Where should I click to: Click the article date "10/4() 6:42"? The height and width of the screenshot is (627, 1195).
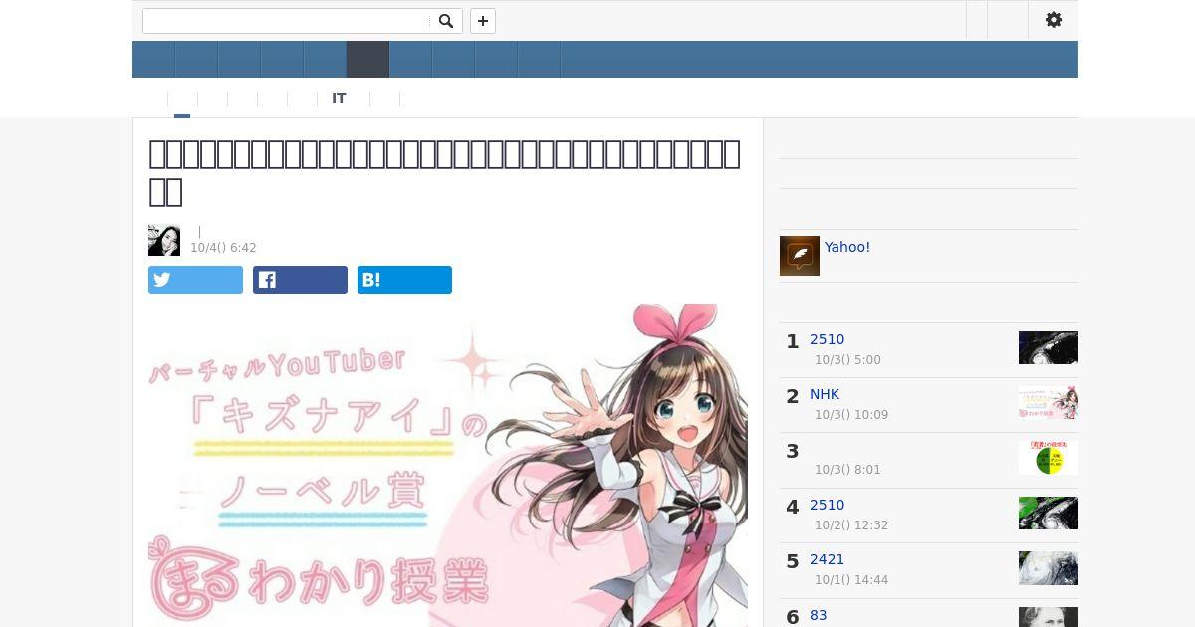tap(223, 248)
